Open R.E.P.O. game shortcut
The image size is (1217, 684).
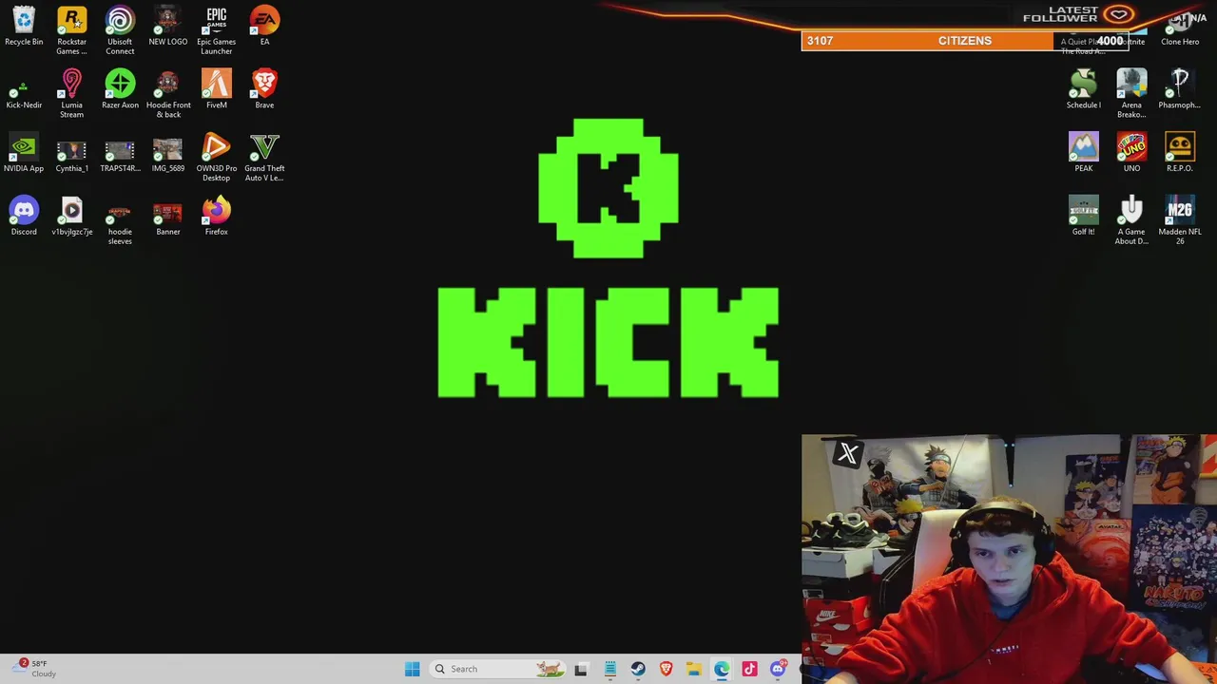point(1180,154)
